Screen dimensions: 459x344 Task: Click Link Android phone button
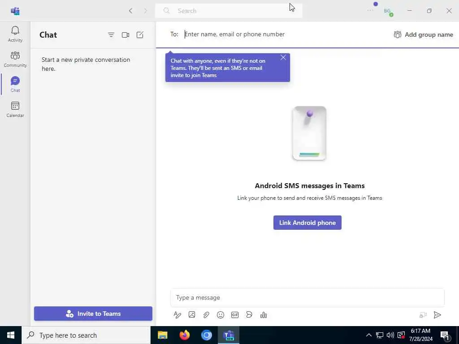tap(307, 223)
